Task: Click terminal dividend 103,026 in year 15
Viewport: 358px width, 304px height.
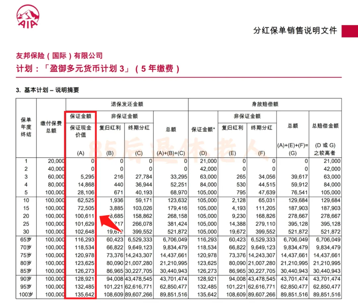Action: click(142, 208)
